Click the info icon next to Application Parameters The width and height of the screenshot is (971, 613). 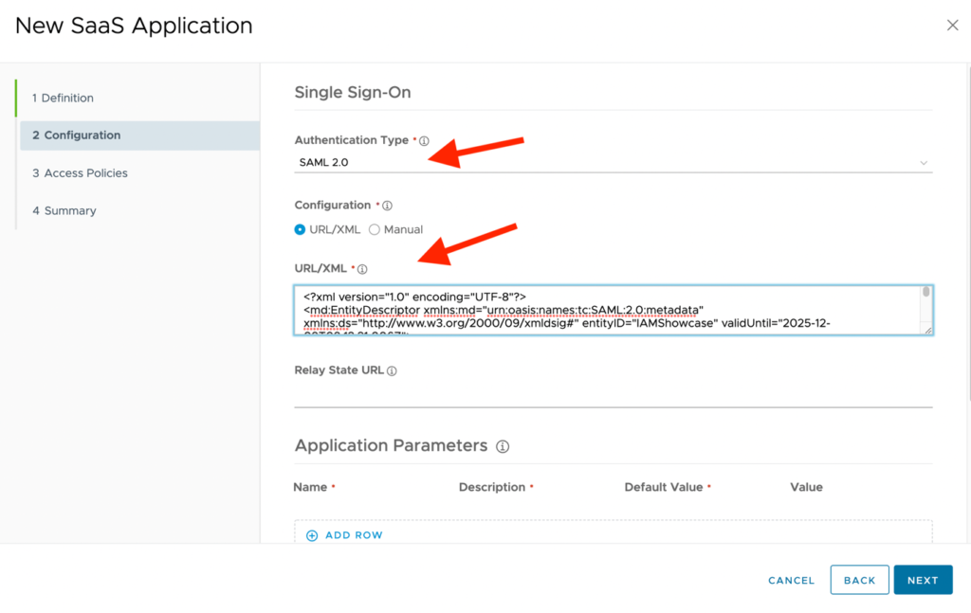pos(504,445)
